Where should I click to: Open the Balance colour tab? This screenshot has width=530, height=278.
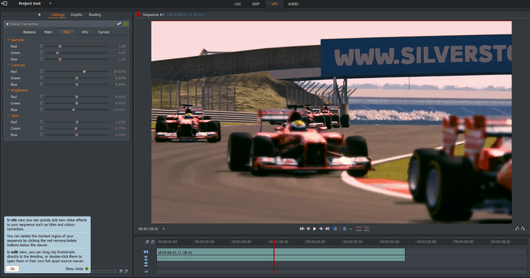click(x=29, y=32)
